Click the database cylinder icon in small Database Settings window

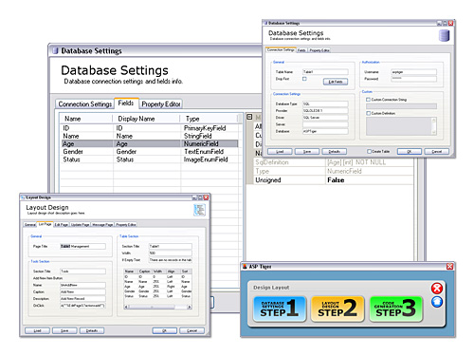pos(444,35)
